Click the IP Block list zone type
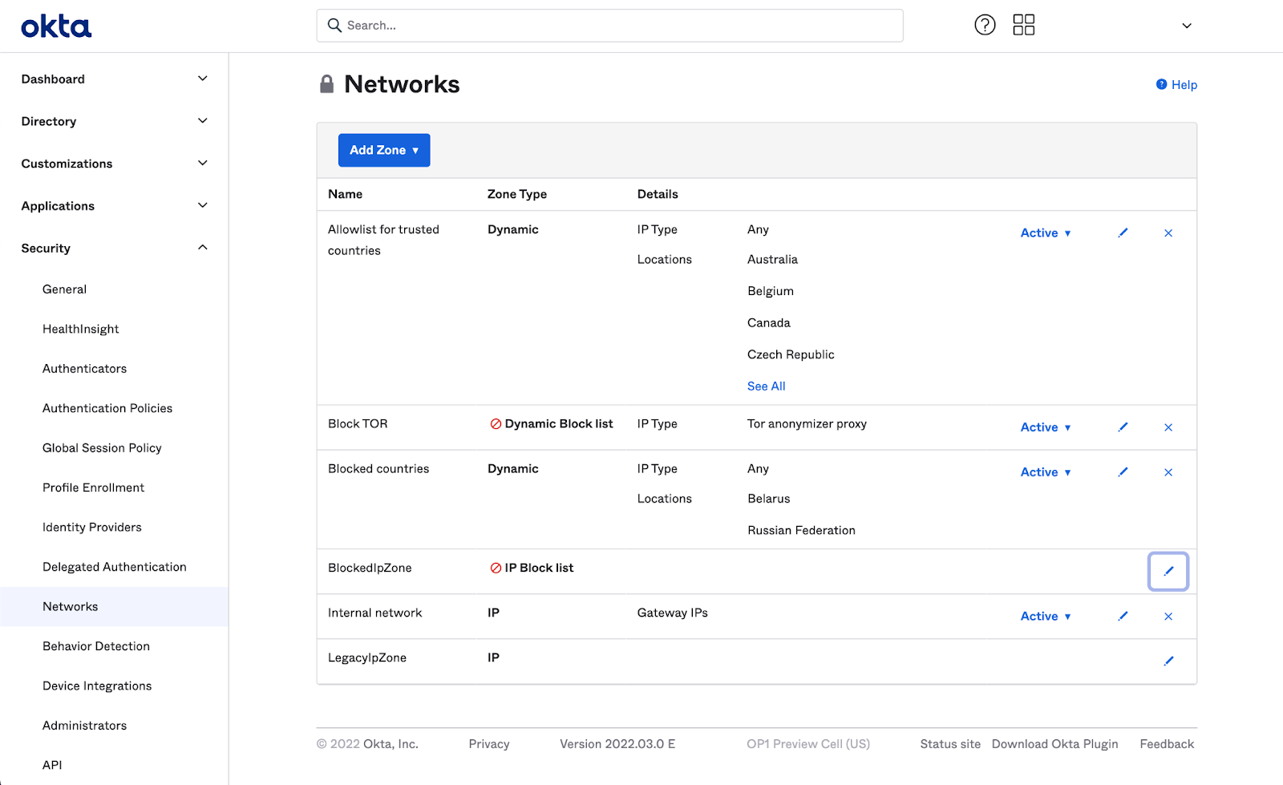This screenshot has height=785, width=1283. point(532,568)
